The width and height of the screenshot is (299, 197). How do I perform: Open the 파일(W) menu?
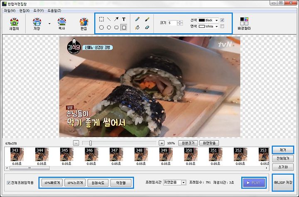[x=10, y=11]
